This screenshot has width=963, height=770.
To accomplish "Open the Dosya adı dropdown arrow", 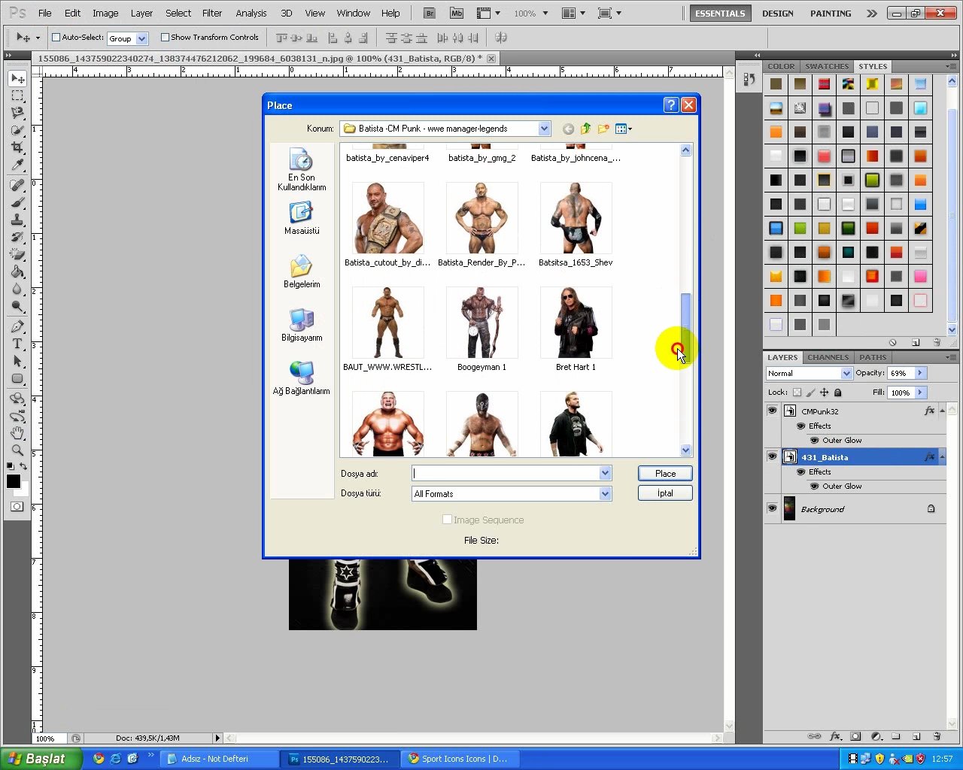I will [x=605, y=473].
